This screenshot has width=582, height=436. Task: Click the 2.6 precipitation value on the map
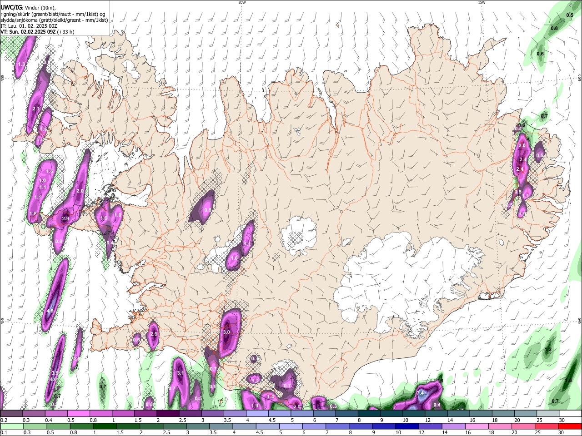154,334
